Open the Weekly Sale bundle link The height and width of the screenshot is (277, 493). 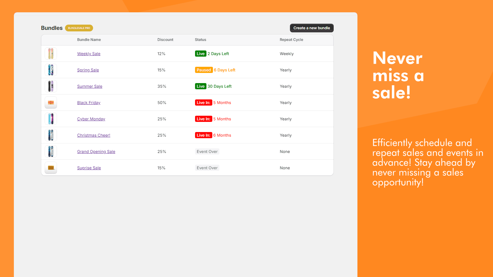tap(89, 54)
